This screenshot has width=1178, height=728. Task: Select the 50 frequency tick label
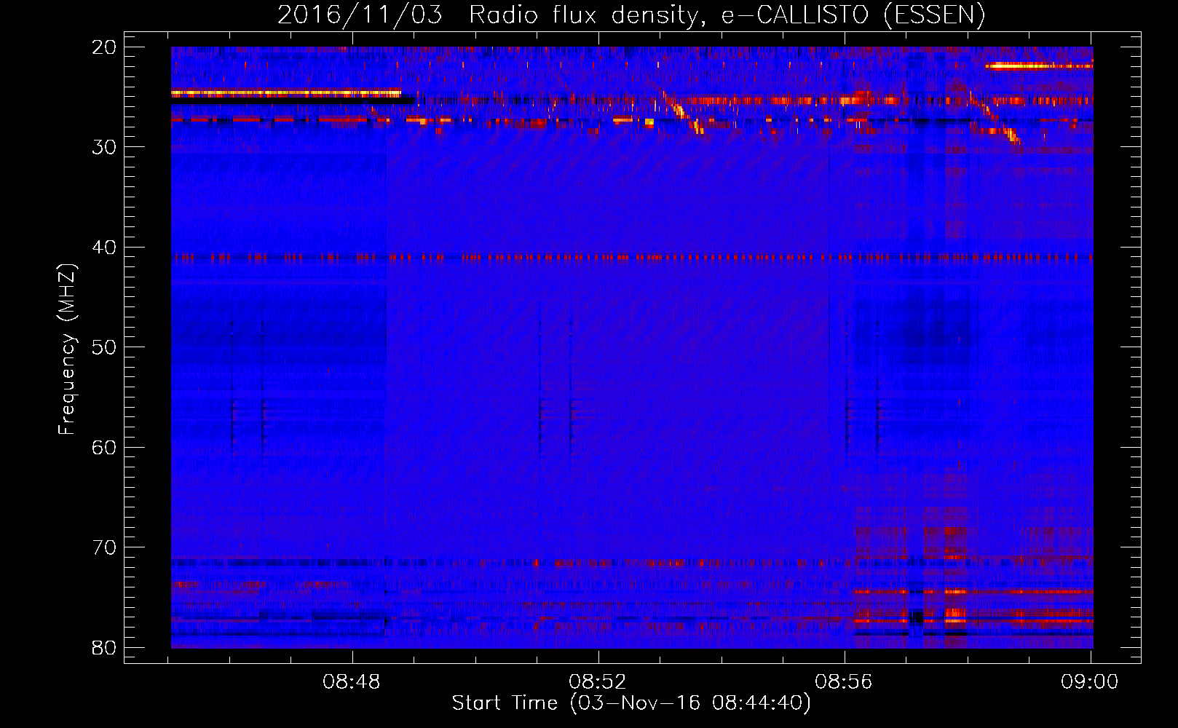pyautogui.click(x=104, y=347)
